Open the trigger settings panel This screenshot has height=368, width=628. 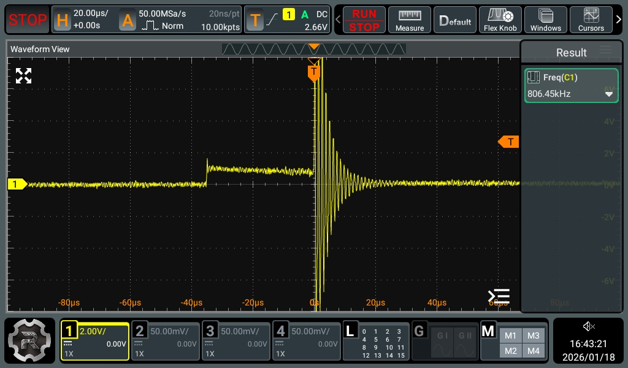coord(288,20)
